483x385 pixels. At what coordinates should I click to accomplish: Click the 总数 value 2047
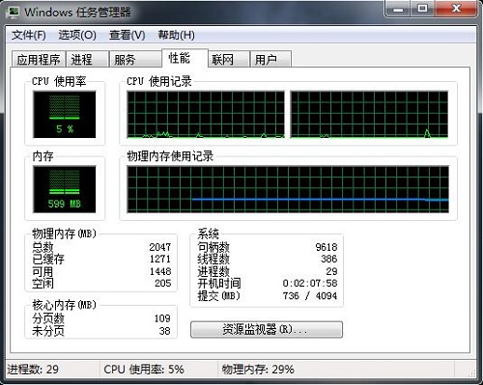[160, 247]
